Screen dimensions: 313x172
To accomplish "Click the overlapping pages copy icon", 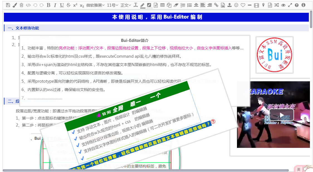I will tap(169, 5).
